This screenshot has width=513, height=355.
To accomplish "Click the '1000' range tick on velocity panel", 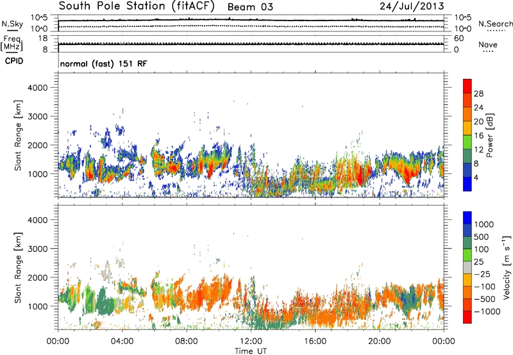I will pyautogui.click(x=37, y=306).
